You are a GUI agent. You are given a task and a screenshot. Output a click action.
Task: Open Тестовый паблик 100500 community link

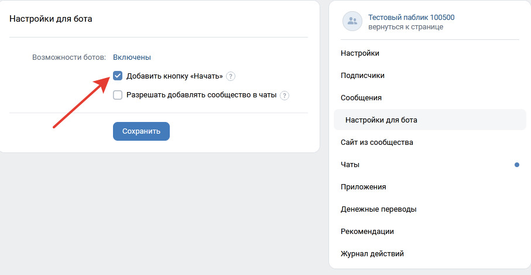click(411, 18)
